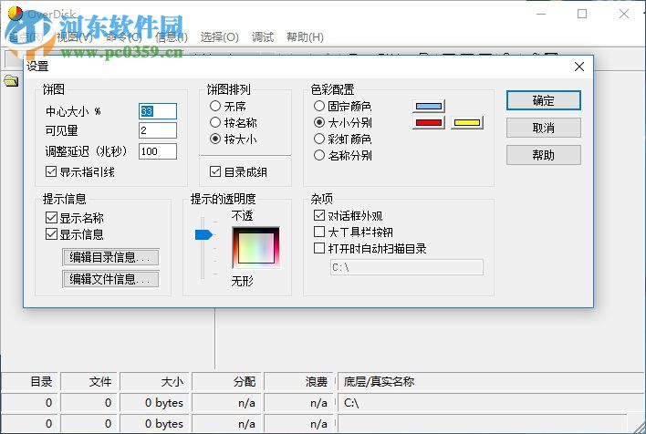This screenshot has height=434, width=646.
Task: Open the 调试 menu
Action: (263, 37)
